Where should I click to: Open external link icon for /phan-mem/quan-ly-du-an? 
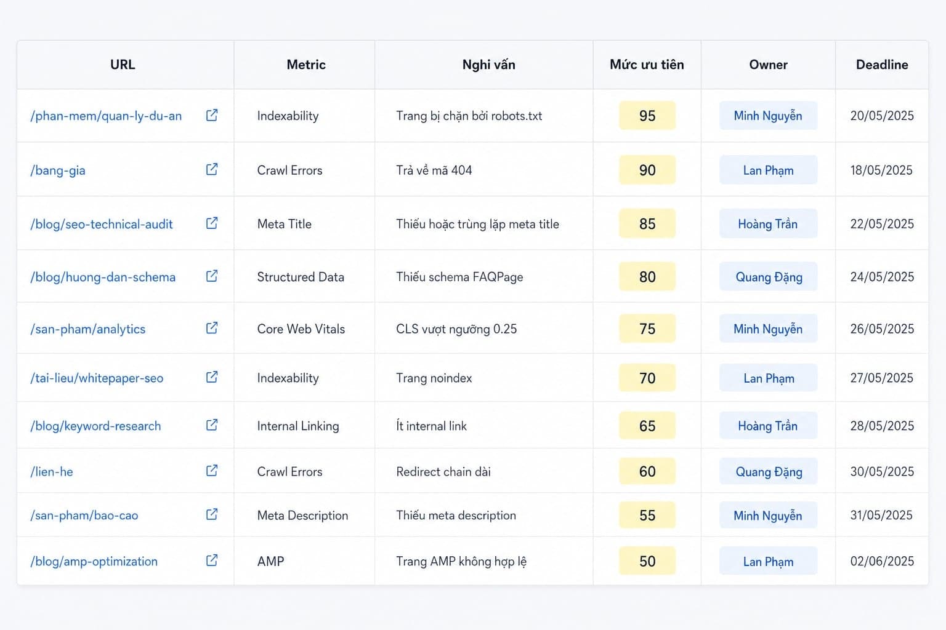(x=212, y=115)
